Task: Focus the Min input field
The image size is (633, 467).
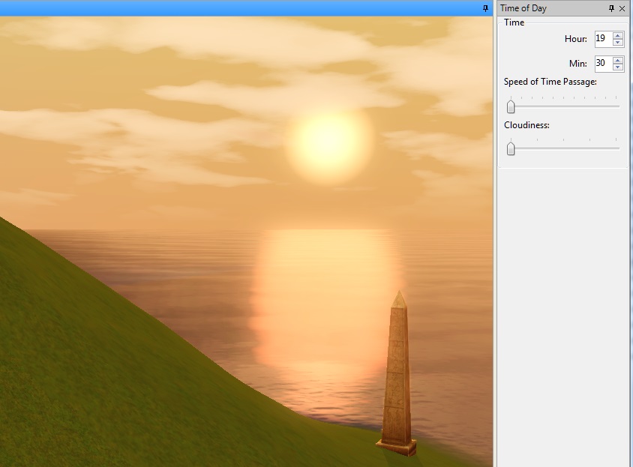Action: [602, 64]
